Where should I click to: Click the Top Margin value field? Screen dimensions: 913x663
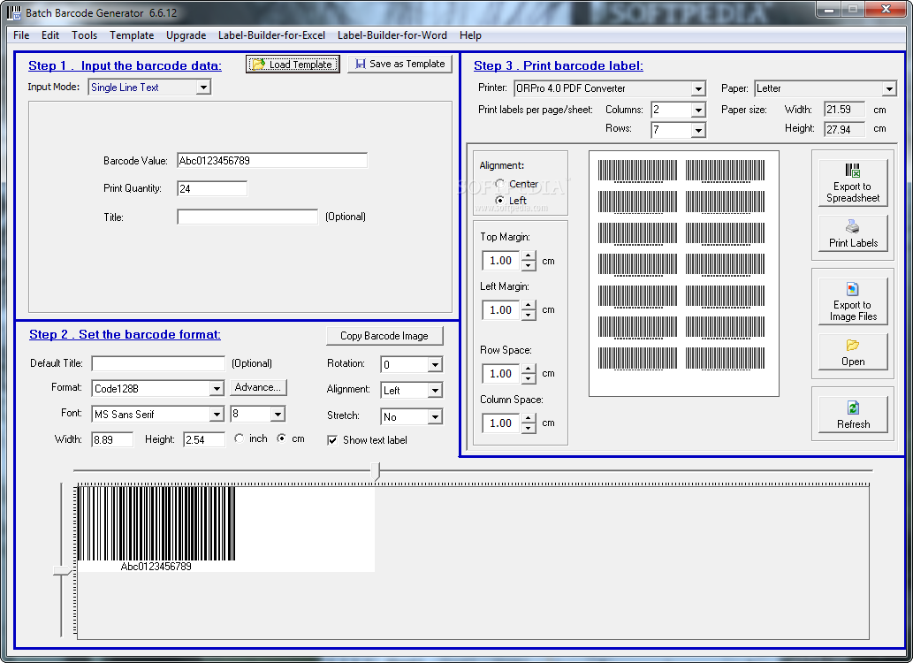pyautogui.click(x=501, y=261)
